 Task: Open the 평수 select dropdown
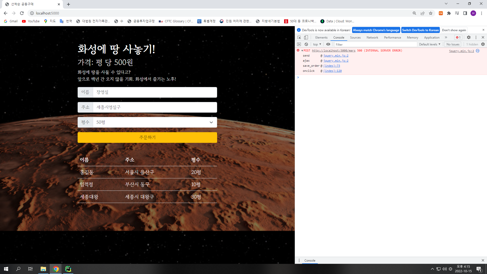pyautogui.click(x=155, y=122)
